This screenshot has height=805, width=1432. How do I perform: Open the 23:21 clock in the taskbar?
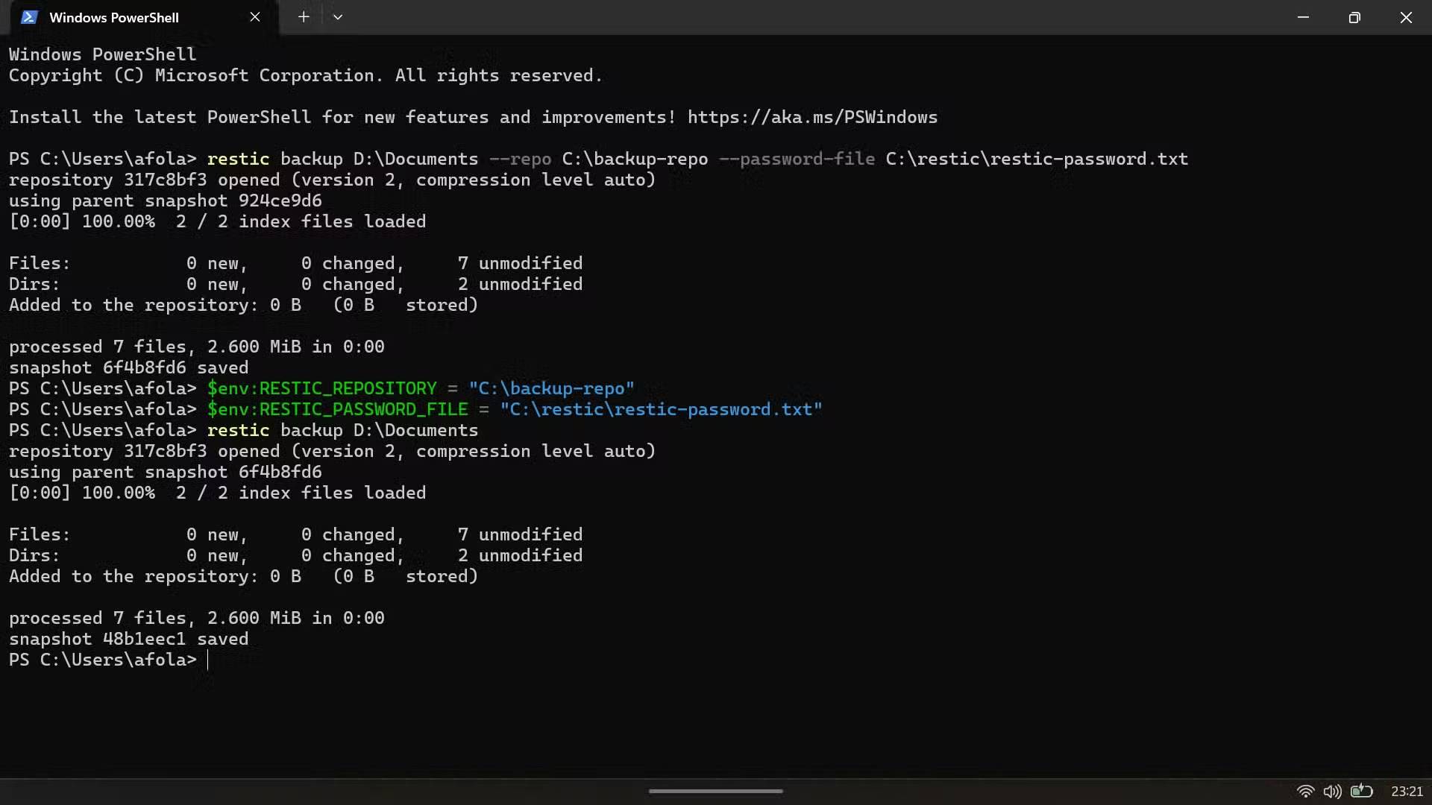click(1407, 791)
